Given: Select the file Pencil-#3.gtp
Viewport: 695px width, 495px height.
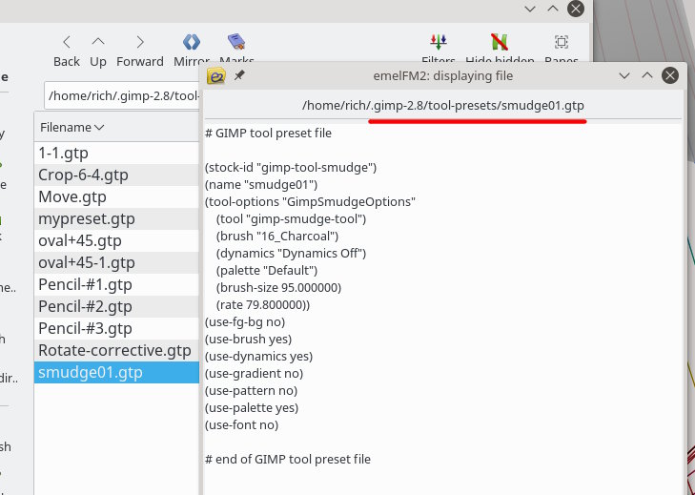Looking at the screenshot, I should [x=116, y=329].
